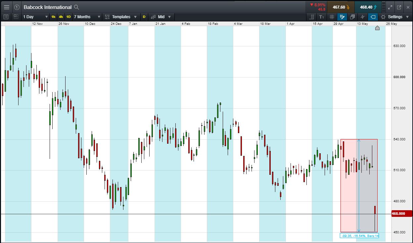The width and height of the screenshot is (413, 243).
Task: Click the 21 Jan date on time axis
Action: click(x=161, y=24)
